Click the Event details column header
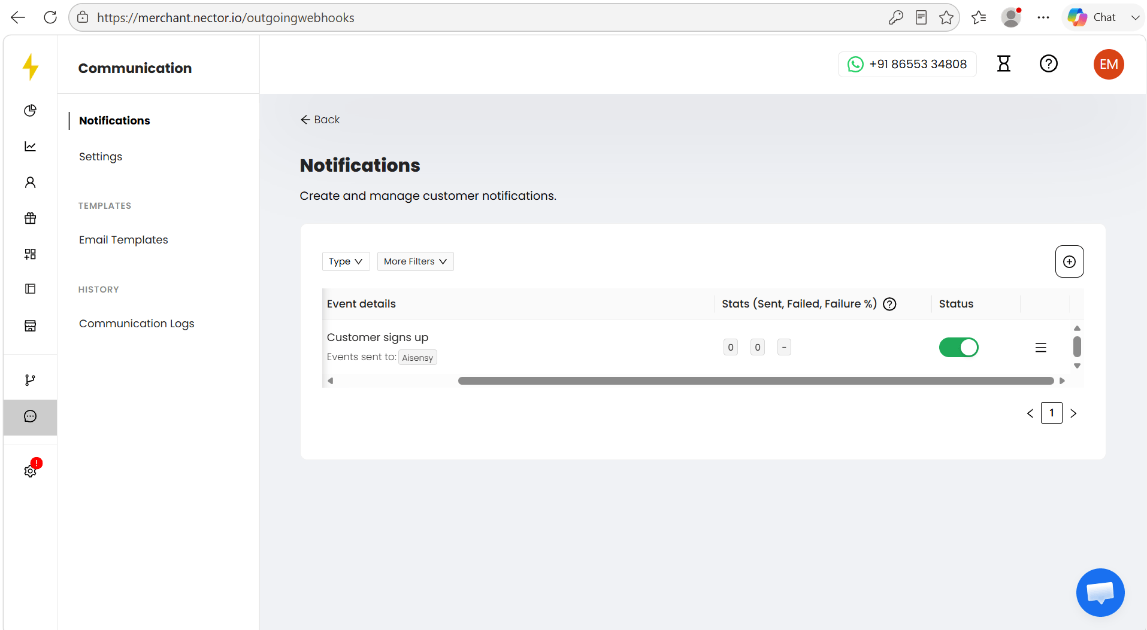This screenshot has height=630, width=1147. coord(361,304)
